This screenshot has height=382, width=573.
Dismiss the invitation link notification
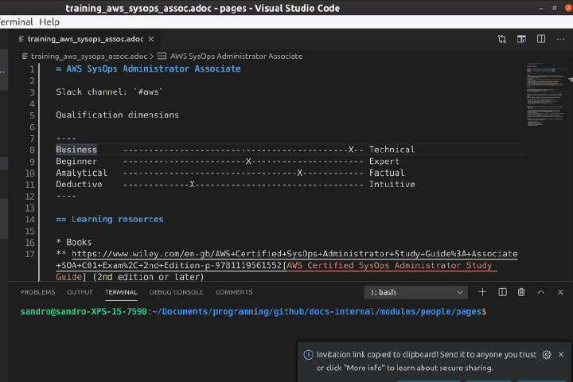pos(561,355)
